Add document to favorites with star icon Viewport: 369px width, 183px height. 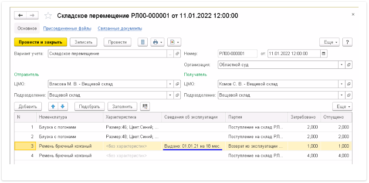coord(48,16)
